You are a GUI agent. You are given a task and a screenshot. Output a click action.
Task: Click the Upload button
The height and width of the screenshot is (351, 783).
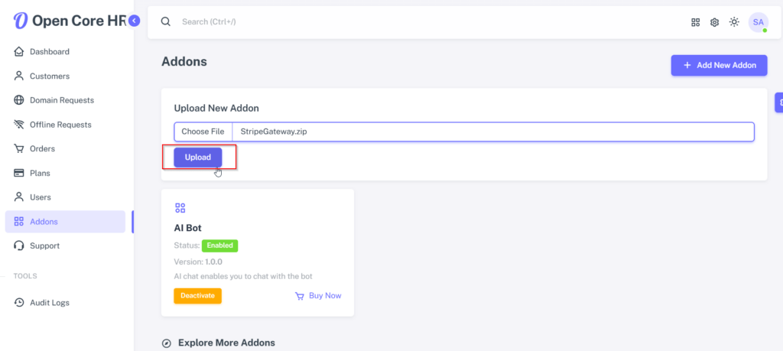[198, 158]
